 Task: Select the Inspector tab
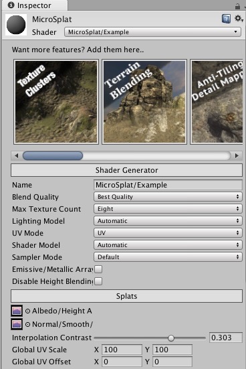[34, 5]
